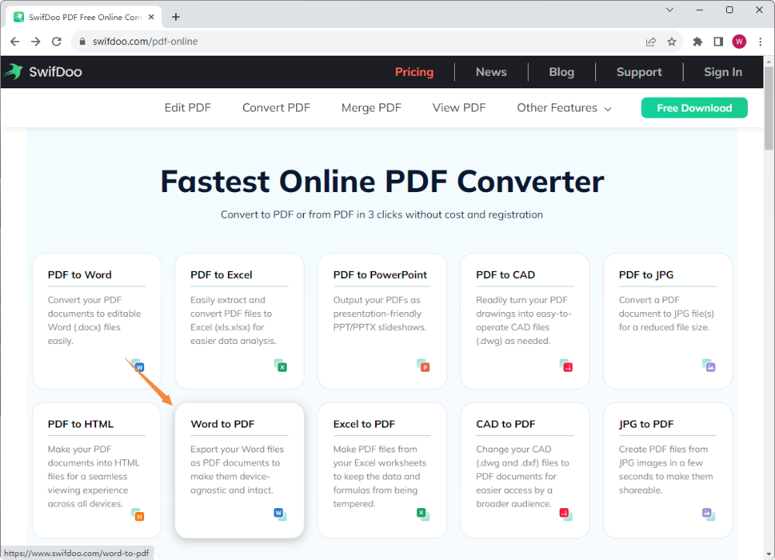
Task: Open the PDF to HTML converter
Action: 97,470
